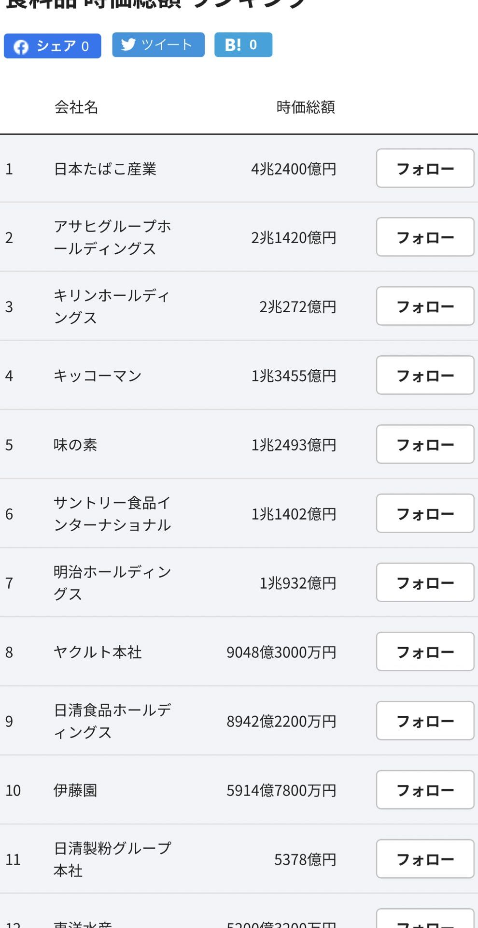Click the Twitter tweet button

(158, 45)
